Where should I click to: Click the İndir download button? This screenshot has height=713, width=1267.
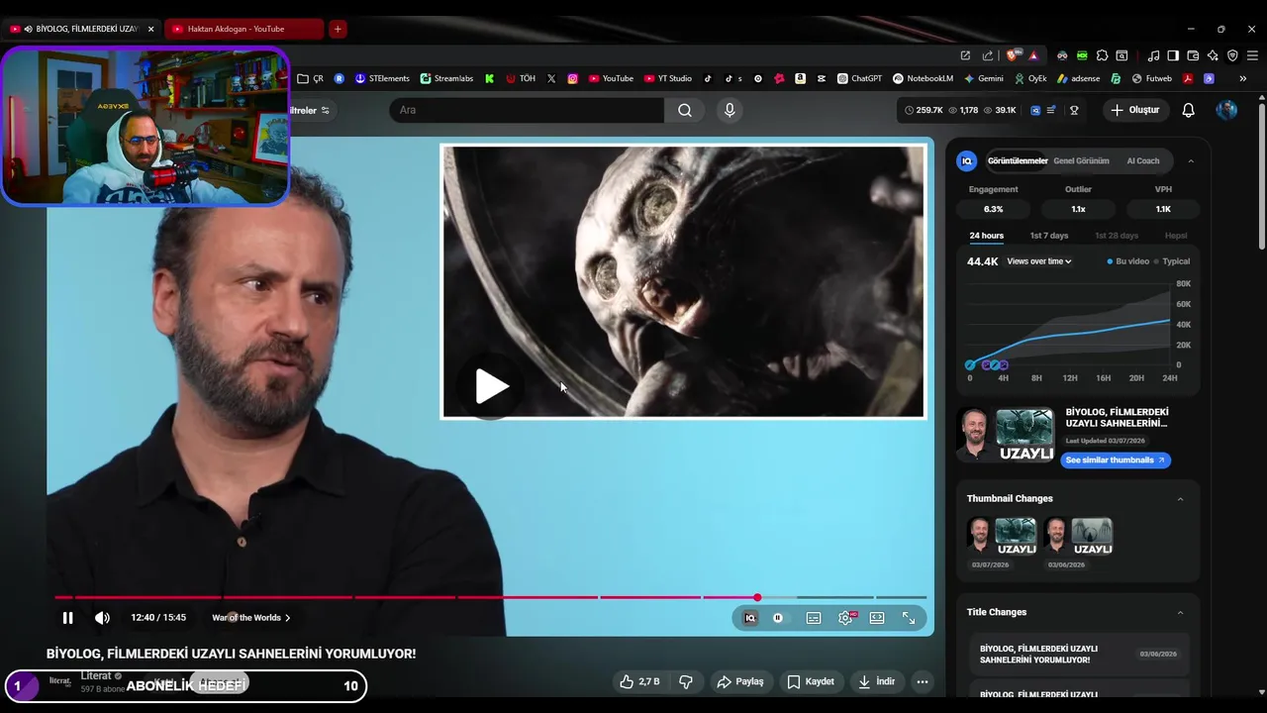pyautogui.click(x=877, y=681)
